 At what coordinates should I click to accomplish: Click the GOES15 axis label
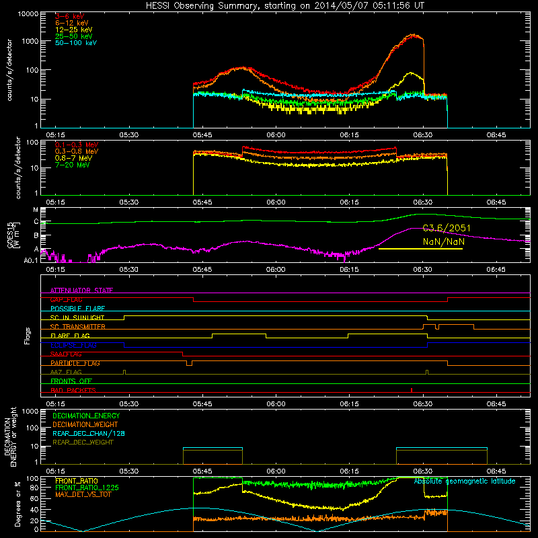(x=12, y=235)
